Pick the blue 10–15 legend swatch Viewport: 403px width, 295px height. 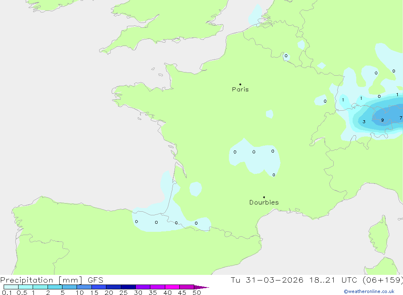point(84,287)
